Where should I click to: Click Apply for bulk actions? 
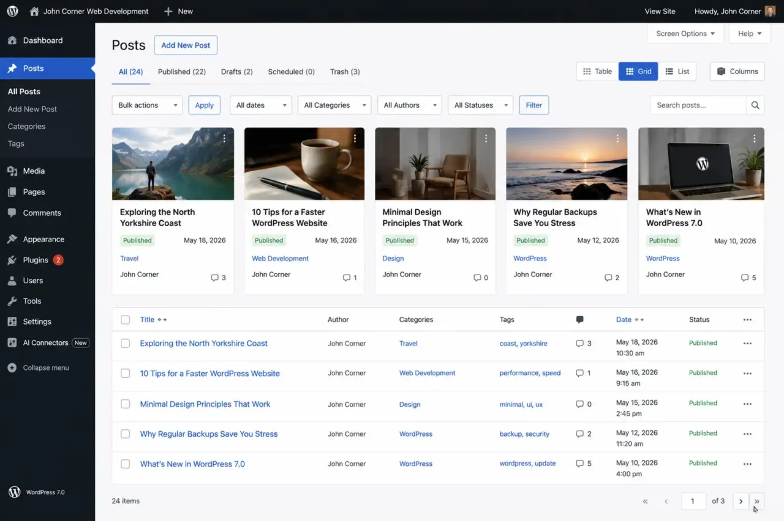[204, 105]
